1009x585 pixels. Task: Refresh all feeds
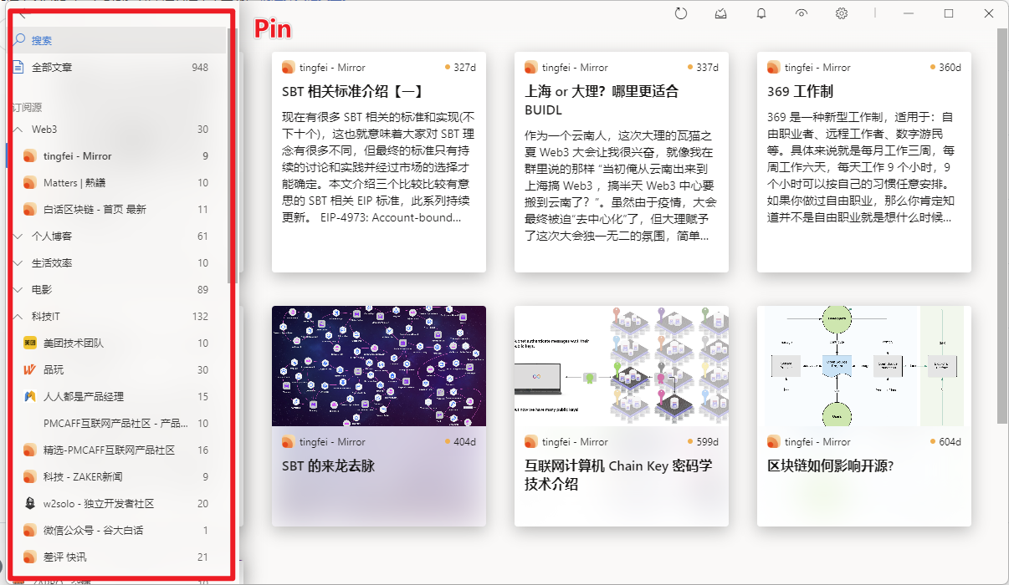pyautogui.click(x=681, y=13)
